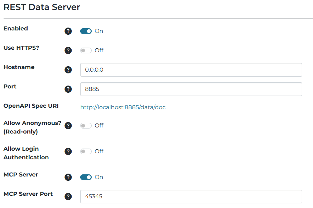This screenshot has width=313, height=208.
Task: Focus the Port input containing 8885
Action: pos(191,89)
